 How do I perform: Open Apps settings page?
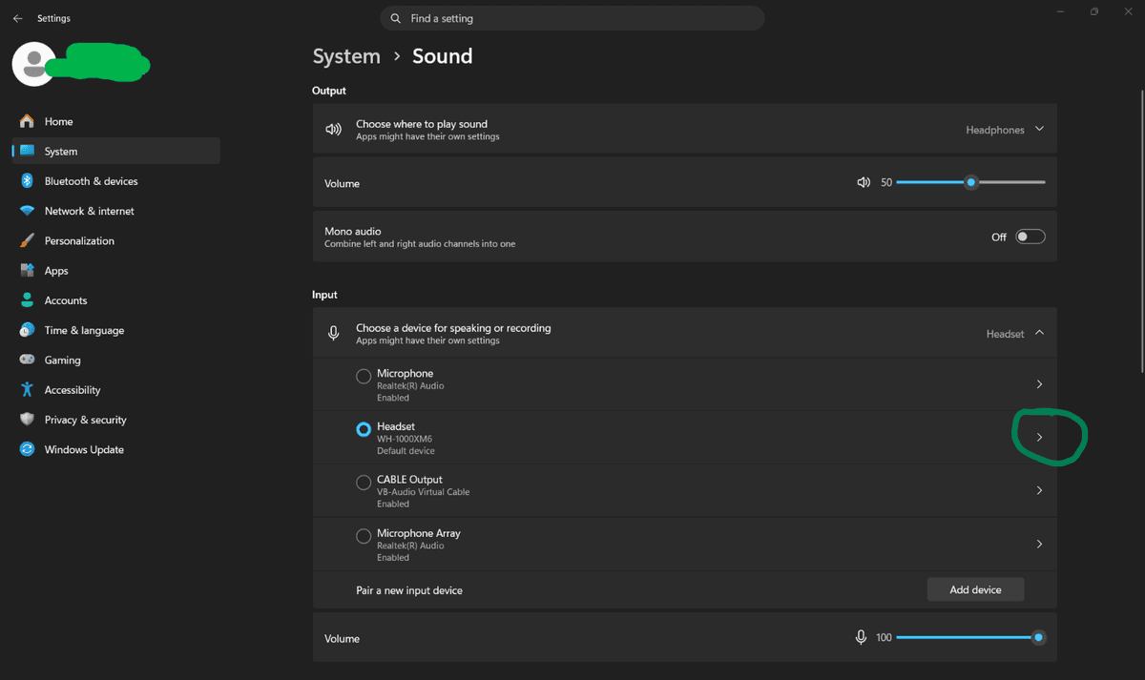(115, 271)
